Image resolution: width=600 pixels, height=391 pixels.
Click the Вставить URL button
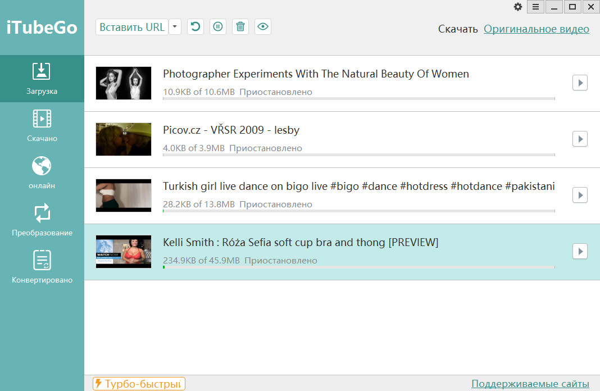click(132, 27)
